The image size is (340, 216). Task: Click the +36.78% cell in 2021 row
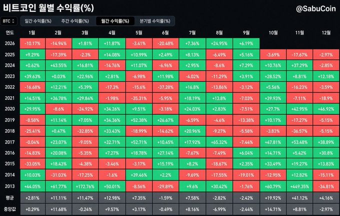(58, 98)
